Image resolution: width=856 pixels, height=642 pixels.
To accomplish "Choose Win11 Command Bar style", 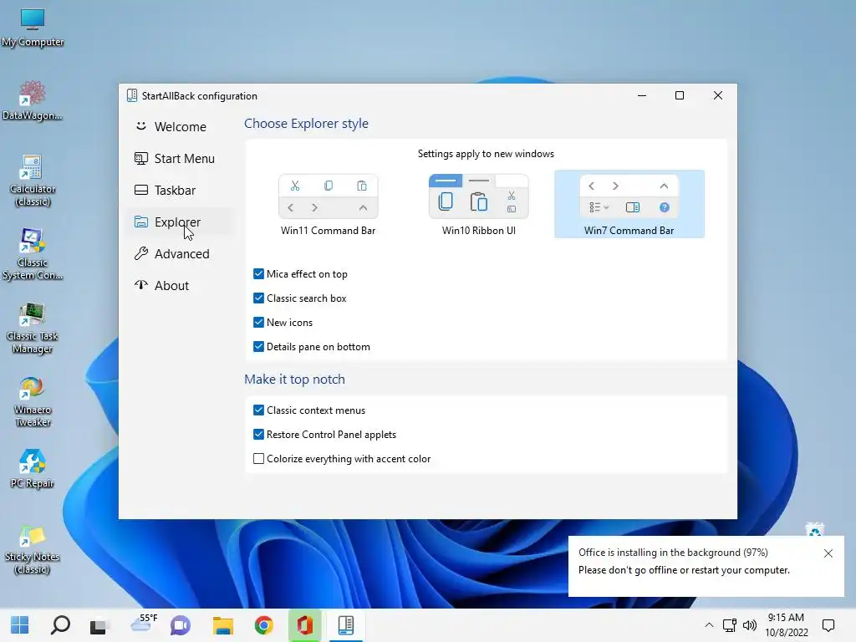I will 328,204.
